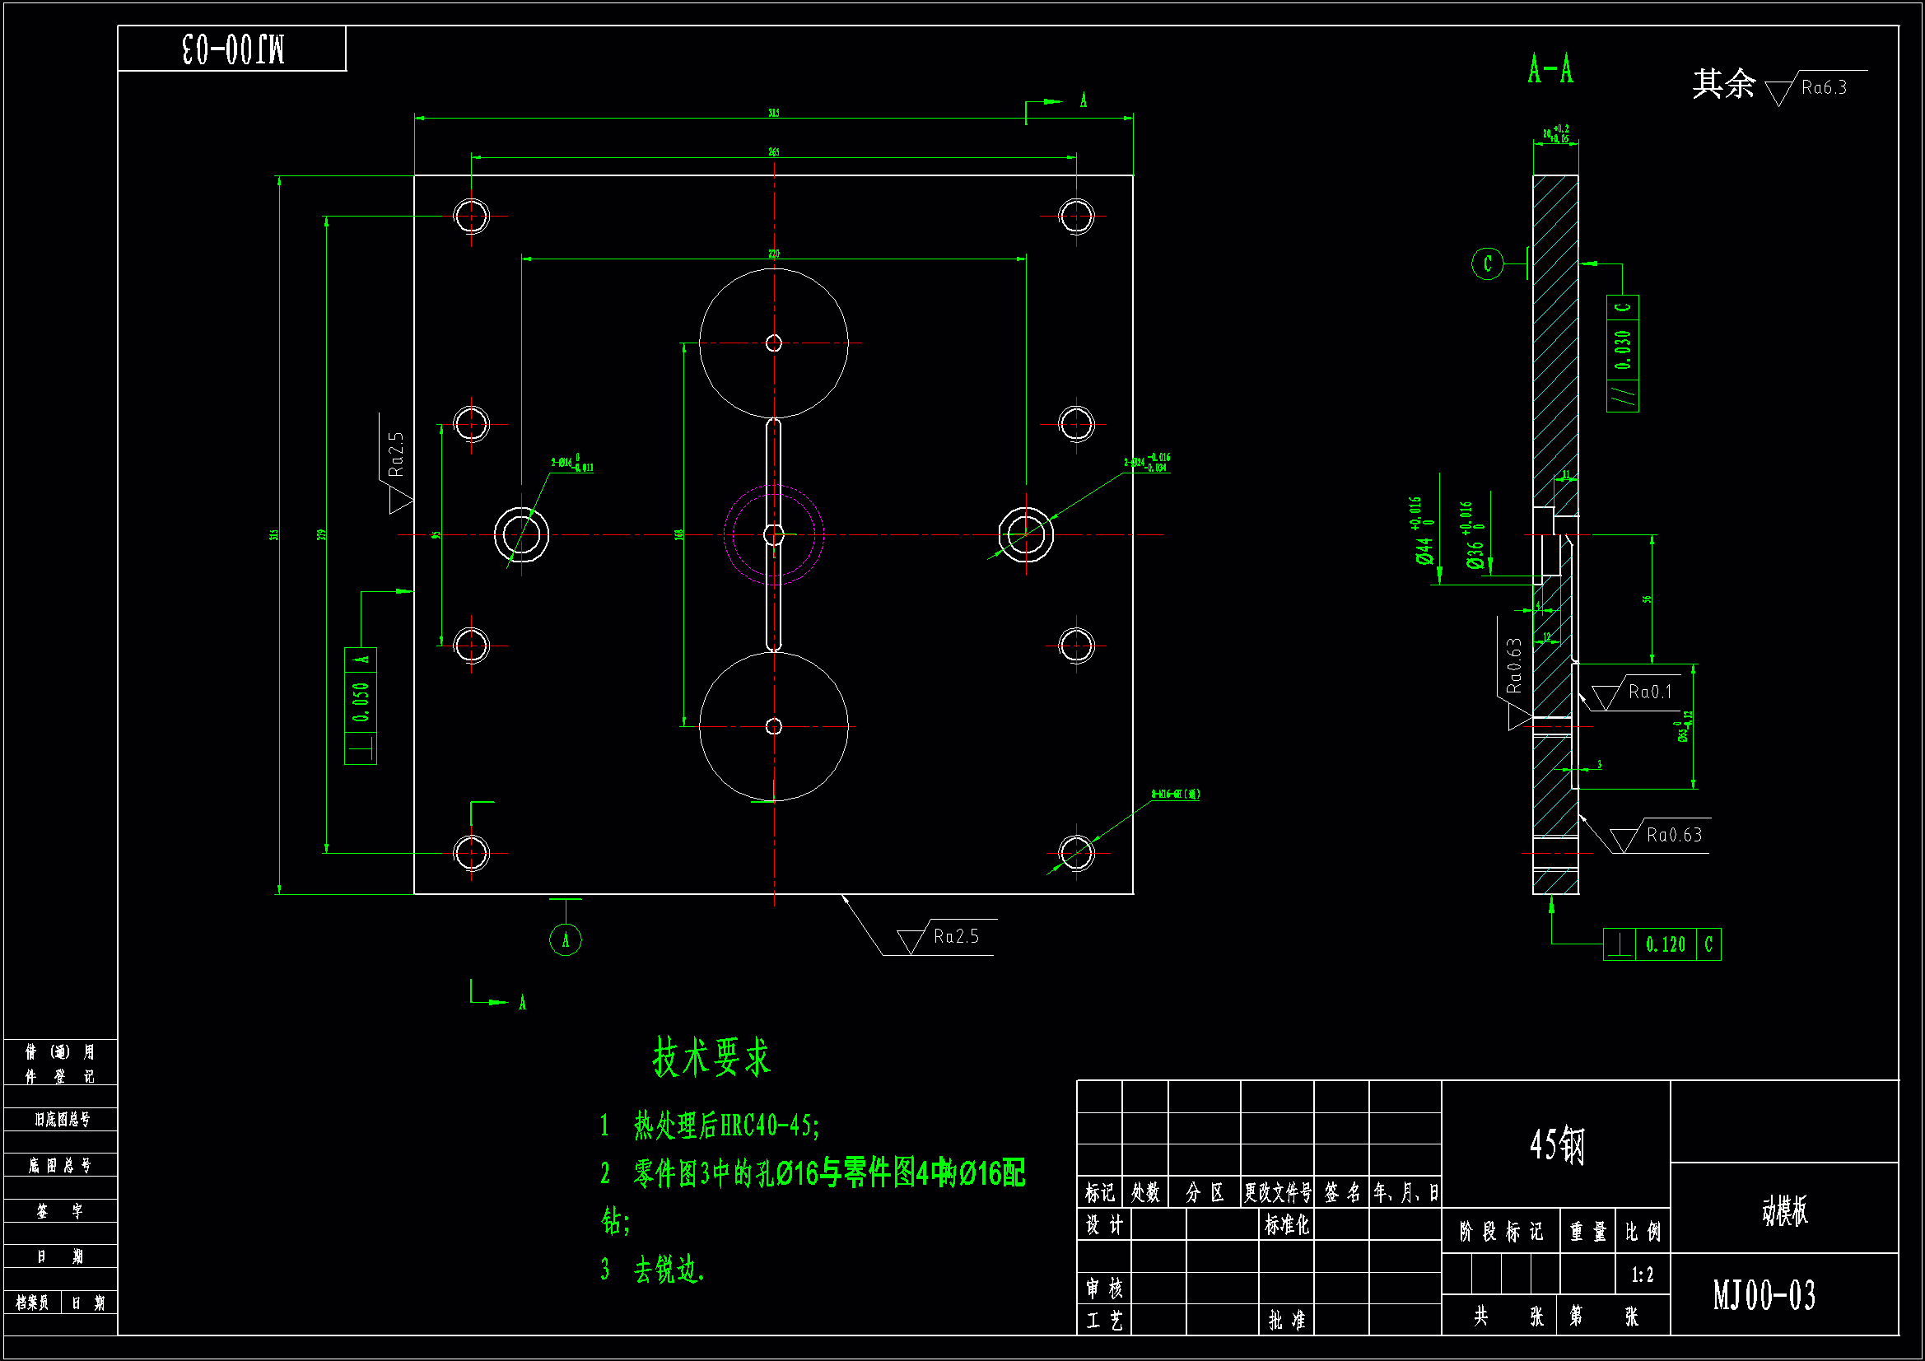Click the MJ00-03 number in title block
This screenshot has width=1925, height=1361.
(1764, 1296)
